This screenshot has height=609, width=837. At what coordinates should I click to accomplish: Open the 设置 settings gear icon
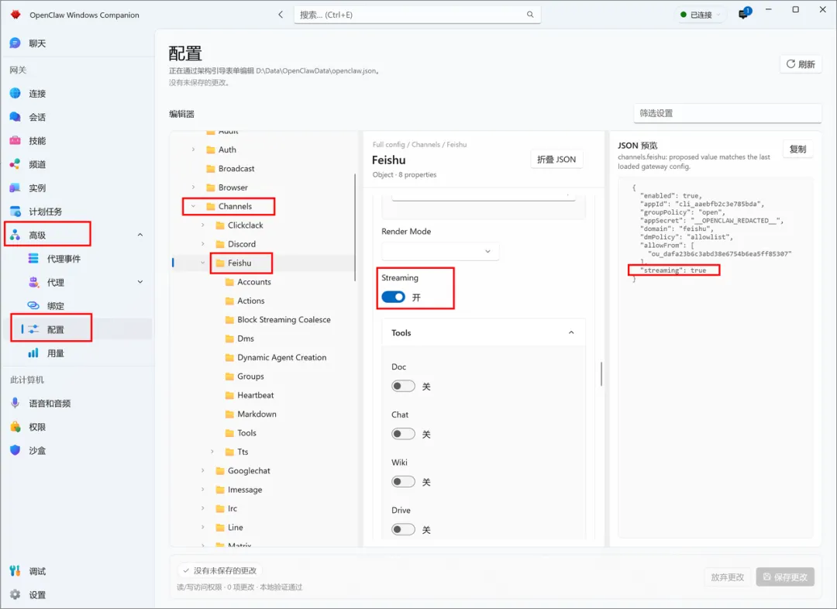point(15,594)
